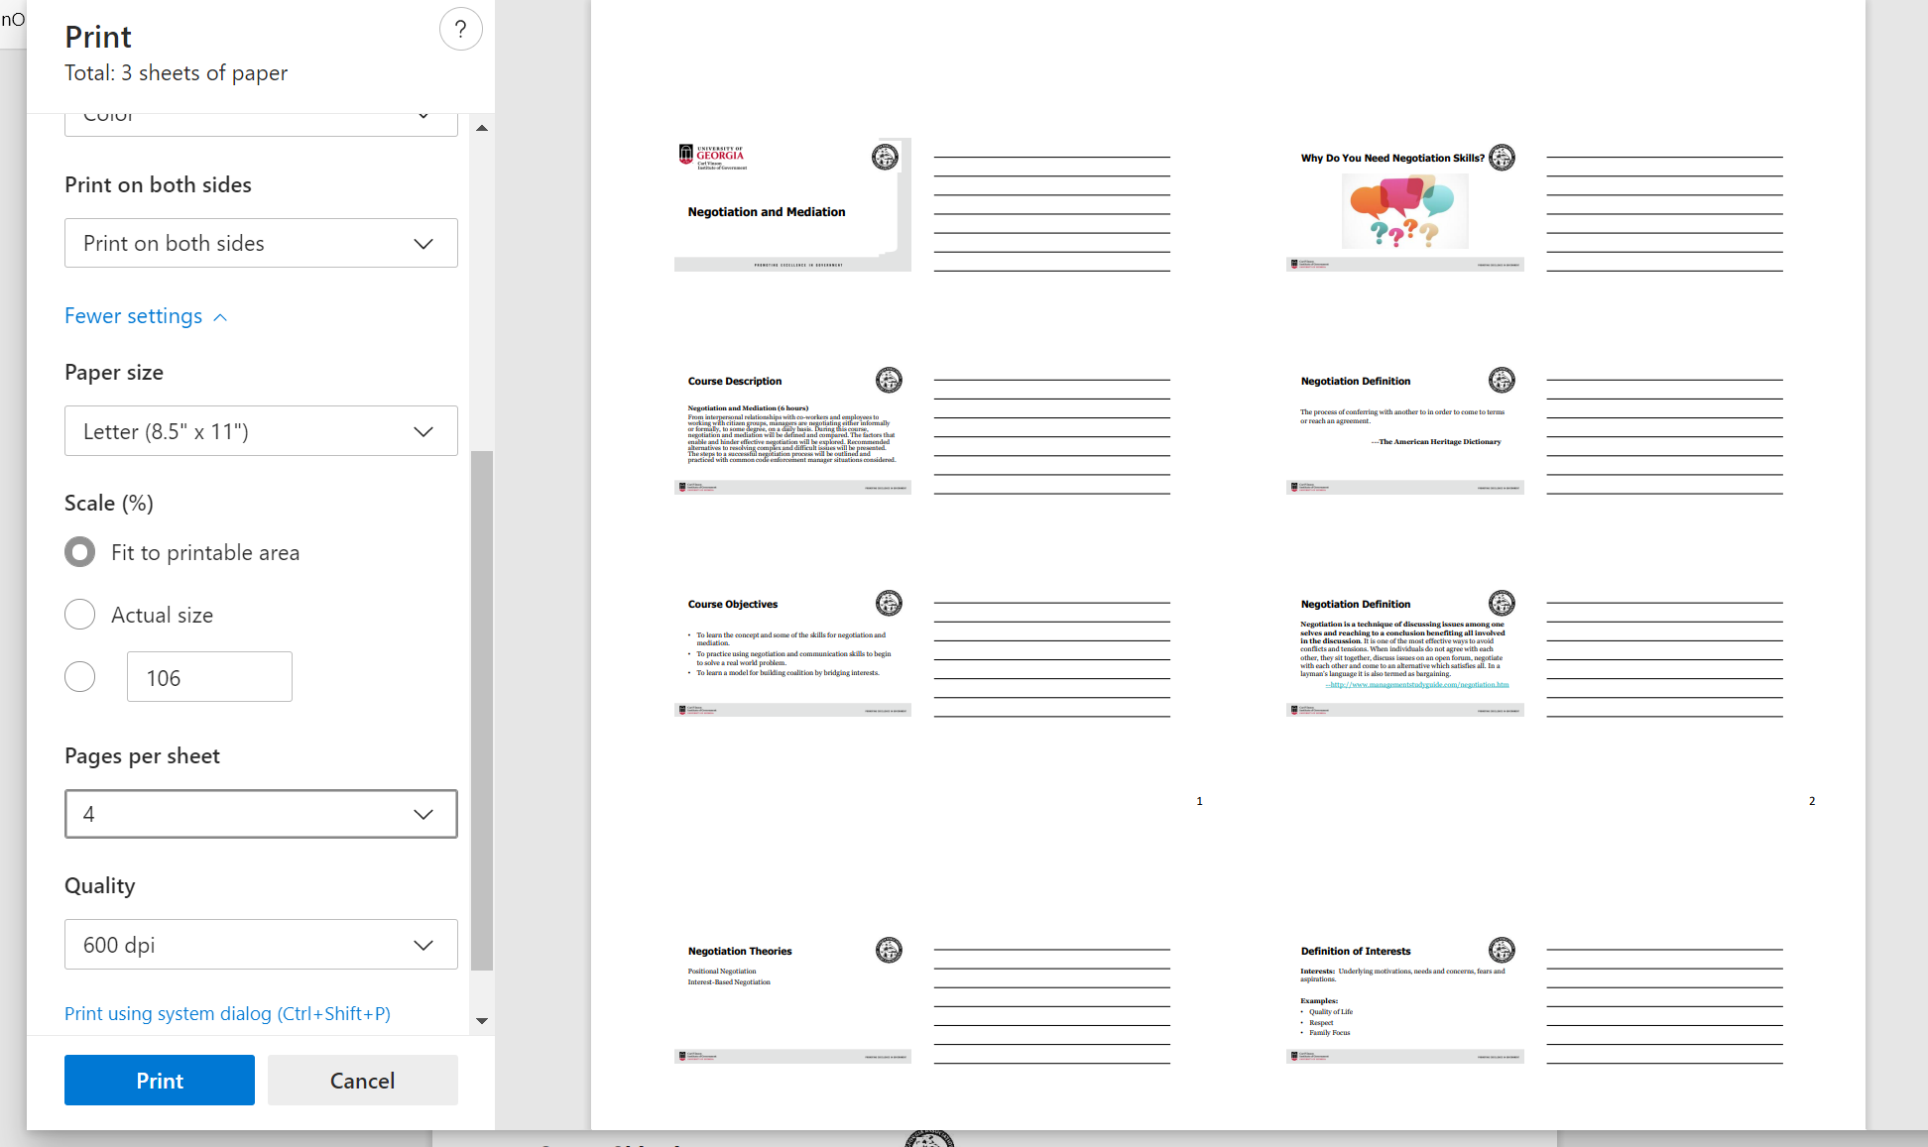Screen dimensions: 1928x1147
Task: Open the Paper size Letter dropdown
Action: 261,431
